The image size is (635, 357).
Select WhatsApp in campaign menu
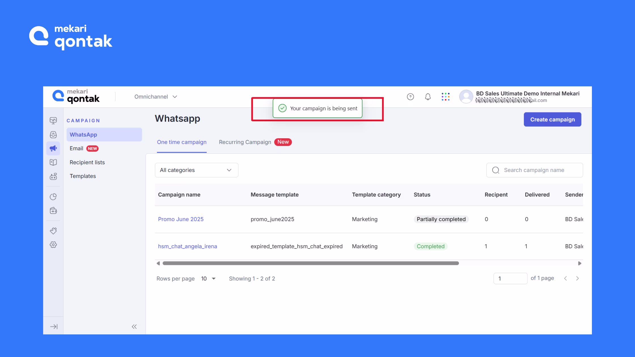tap(104, 135)
